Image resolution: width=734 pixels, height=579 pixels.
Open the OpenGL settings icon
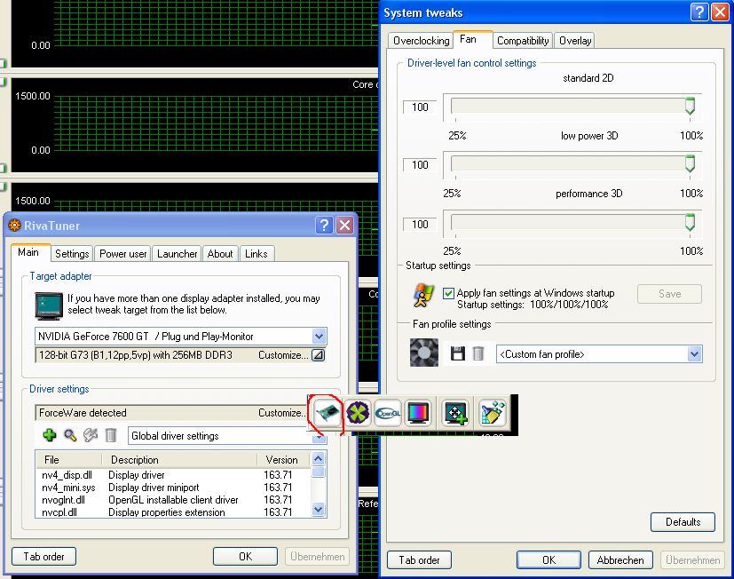pyautogui.click(x=388, y=413)
